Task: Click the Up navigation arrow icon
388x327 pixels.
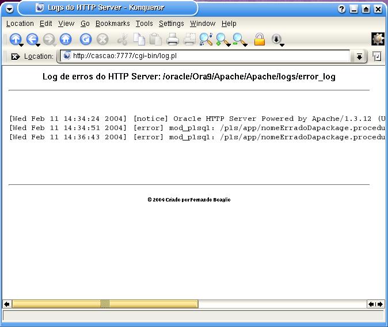Action: [x=16, y=39]
